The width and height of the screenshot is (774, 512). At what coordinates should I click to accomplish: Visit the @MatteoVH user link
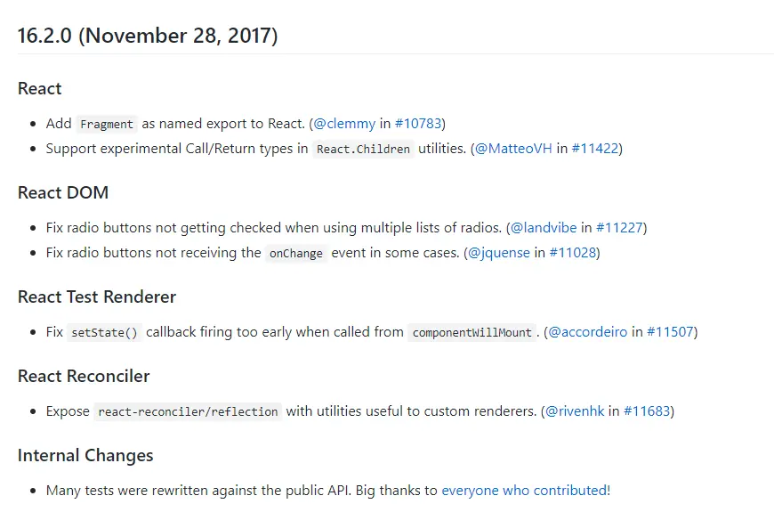(513, 149)
